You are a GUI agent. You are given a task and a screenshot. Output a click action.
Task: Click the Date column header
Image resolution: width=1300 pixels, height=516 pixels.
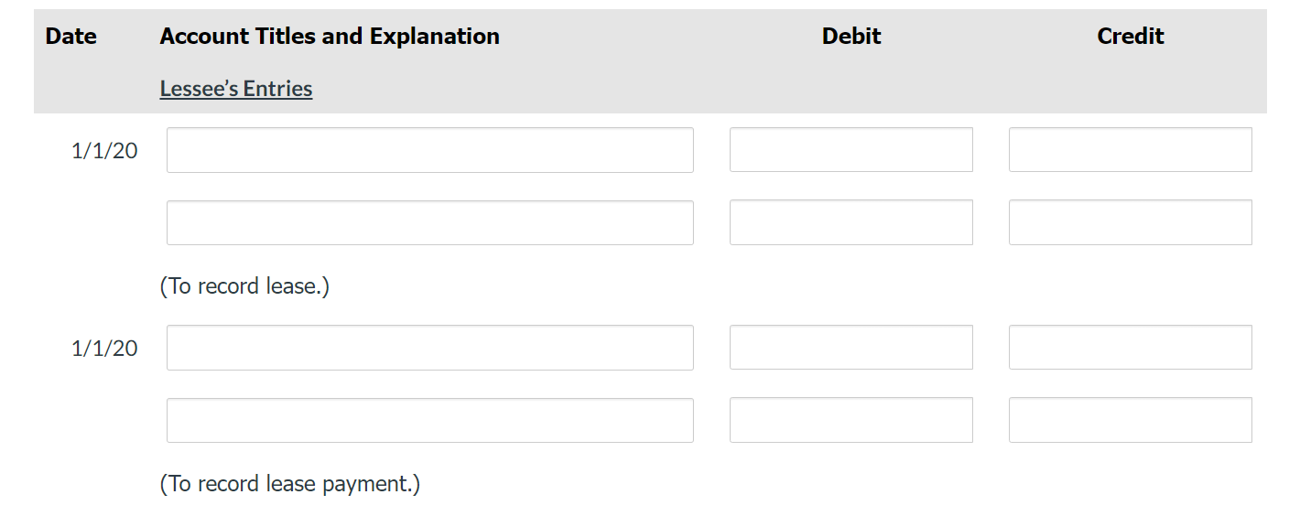[70, 37]
